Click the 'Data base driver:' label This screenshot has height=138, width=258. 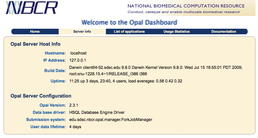coord(49,112)
